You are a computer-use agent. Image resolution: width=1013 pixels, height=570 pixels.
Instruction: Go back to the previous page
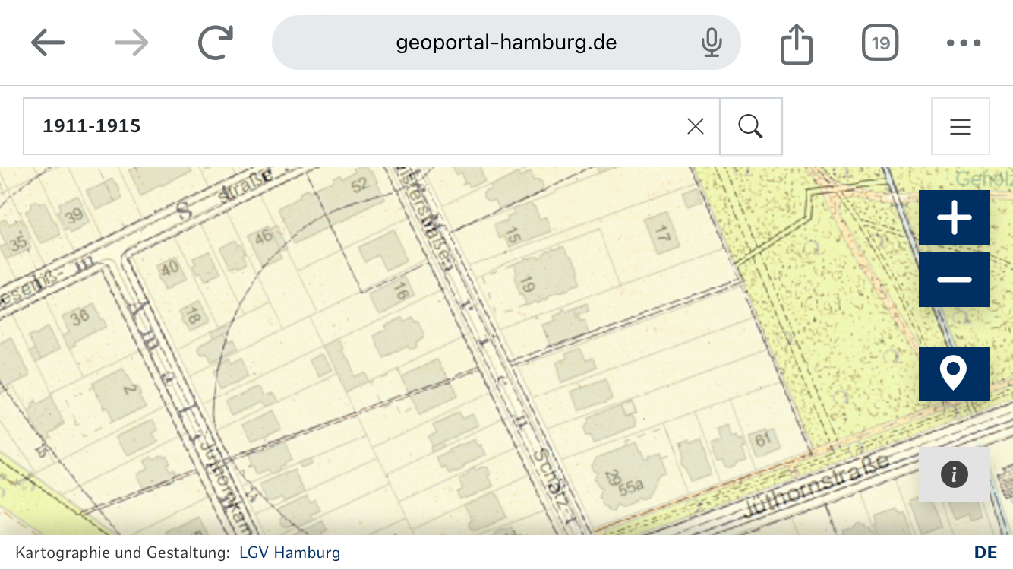[x=48, y=43]
